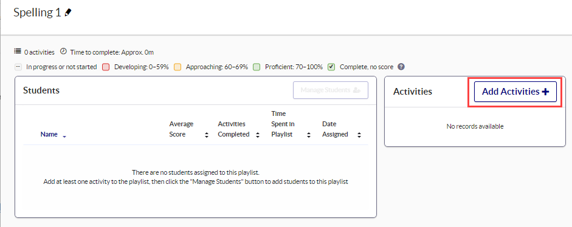Click the Developing: 0–59% legend label
572x227 pixels.
[142, 67]
